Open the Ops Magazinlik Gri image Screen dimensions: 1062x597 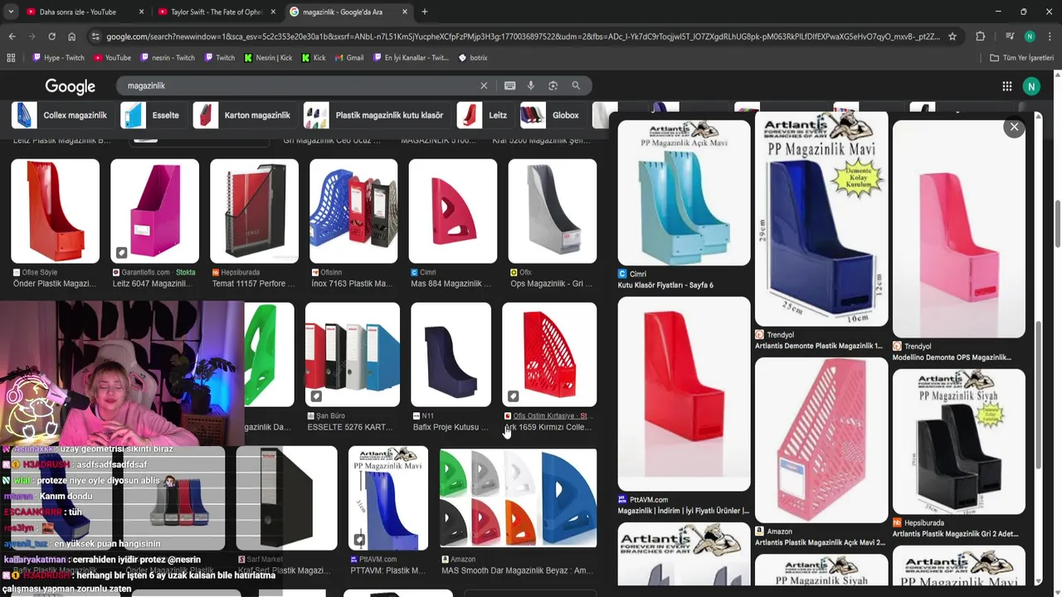coord(553,211)
